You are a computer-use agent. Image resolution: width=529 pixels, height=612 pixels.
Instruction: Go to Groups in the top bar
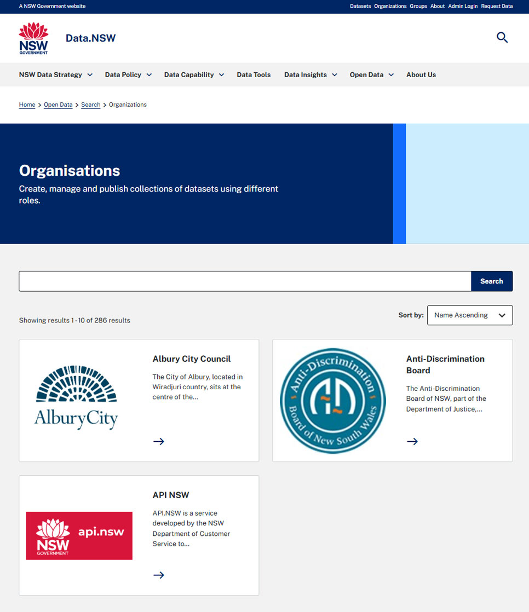(x=418, y=6)
